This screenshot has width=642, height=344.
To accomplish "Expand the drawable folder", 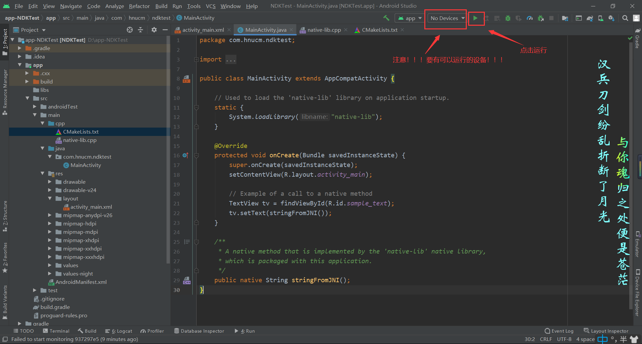I will coord(50,182).
